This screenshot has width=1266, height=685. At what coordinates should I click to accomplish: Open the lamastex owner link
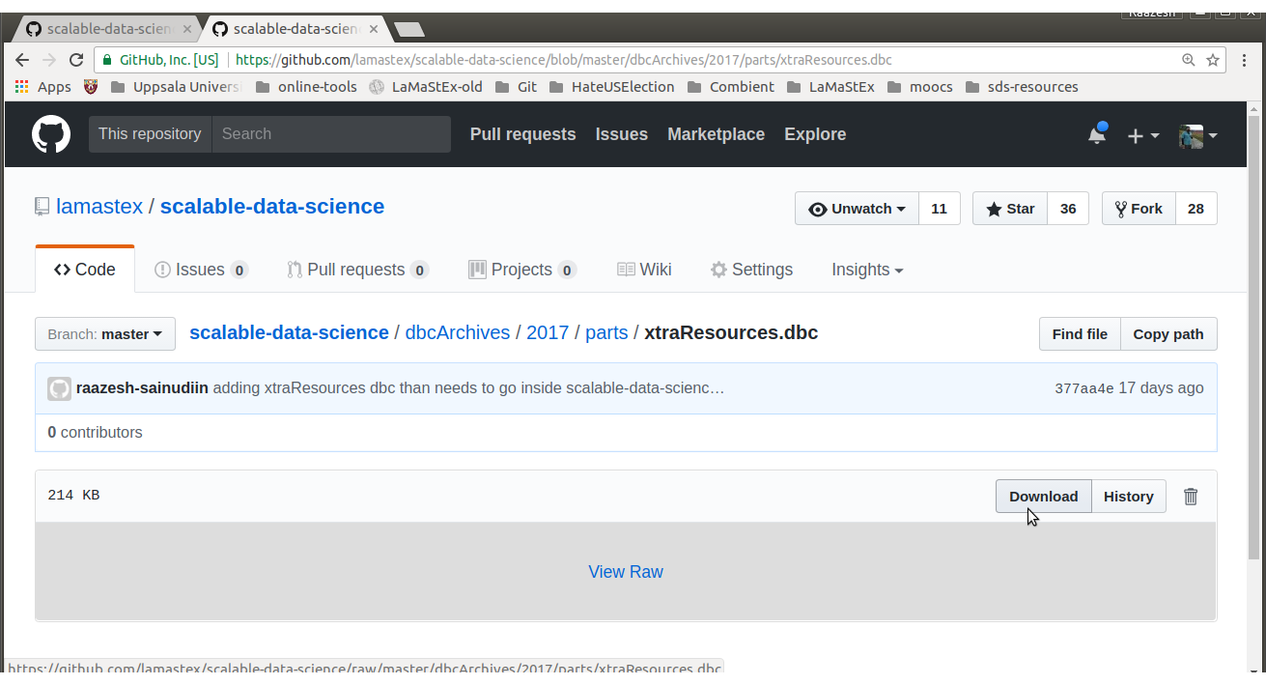click(99, 207)
